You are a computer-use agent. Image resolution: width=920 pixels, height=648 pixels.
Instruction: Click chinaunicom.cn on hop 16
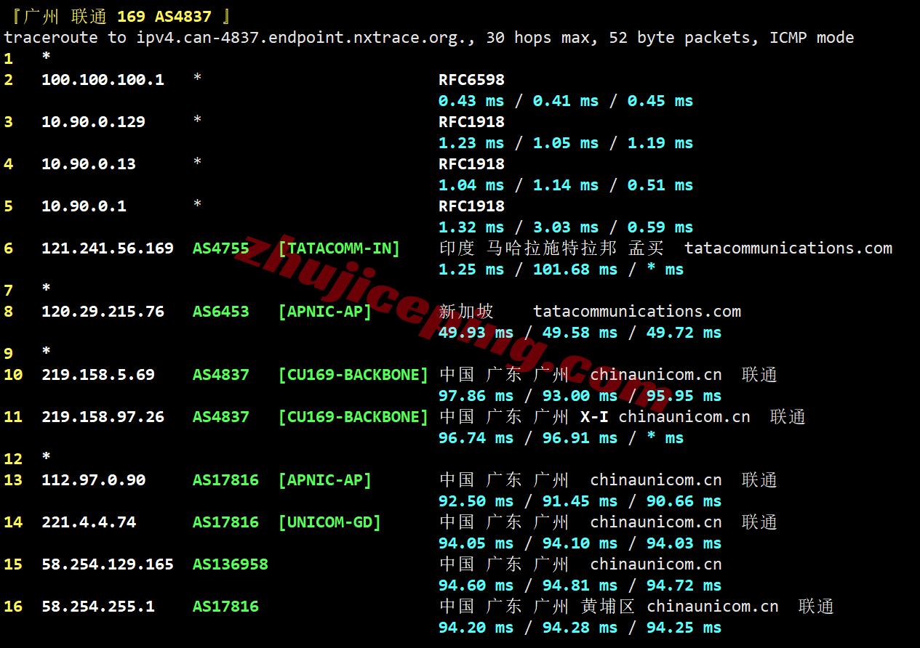pos(713,607)
